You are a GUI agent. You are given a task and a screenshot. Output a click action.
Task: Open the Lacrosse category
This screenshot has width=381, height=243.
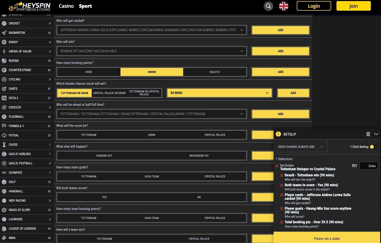pos(26,219)
